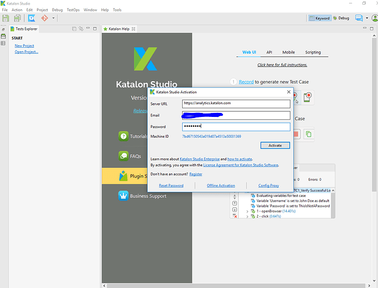Screen dimensions: 378x288
Task: Open Click here for full instructions link
Action: coord(282,65)
